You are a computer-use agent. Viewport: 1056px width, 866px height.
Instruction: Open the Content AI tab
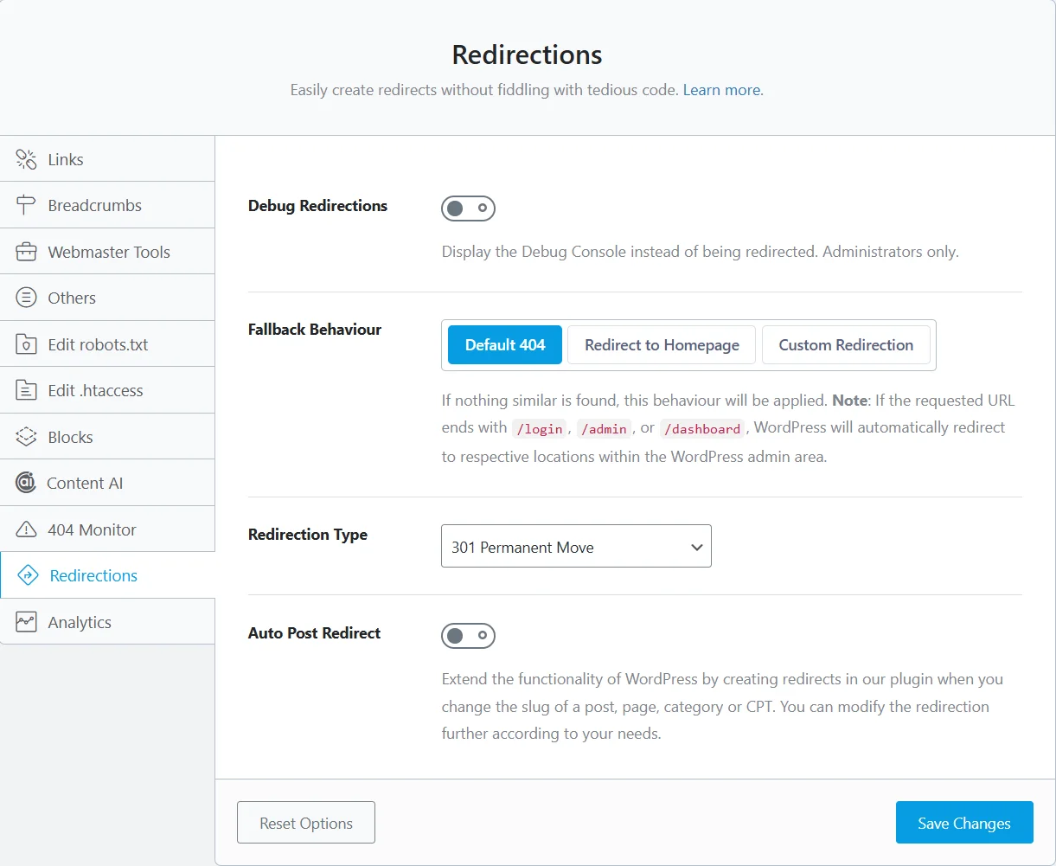click(x=107, y=483)
